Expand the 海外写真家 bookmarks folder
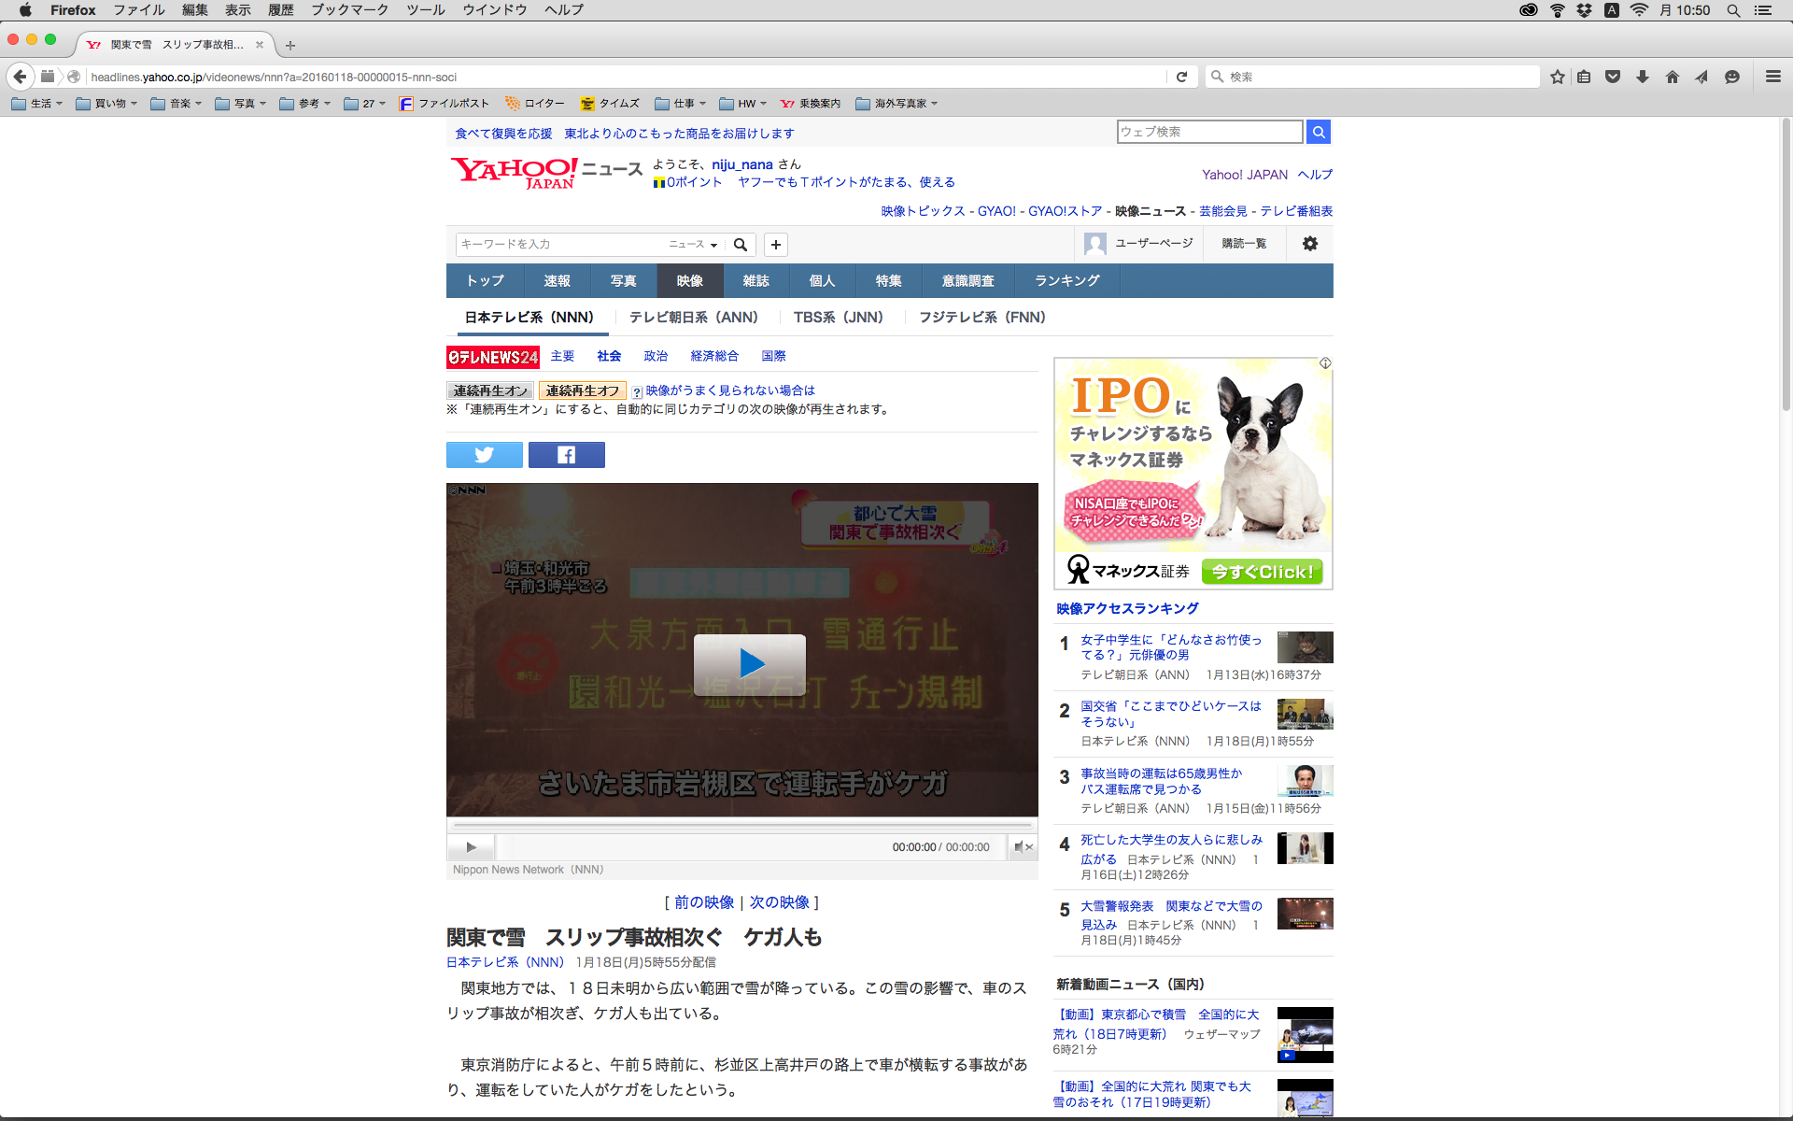The width and height of the screenshot is (1793, 1121). click(x=896, y=104)
